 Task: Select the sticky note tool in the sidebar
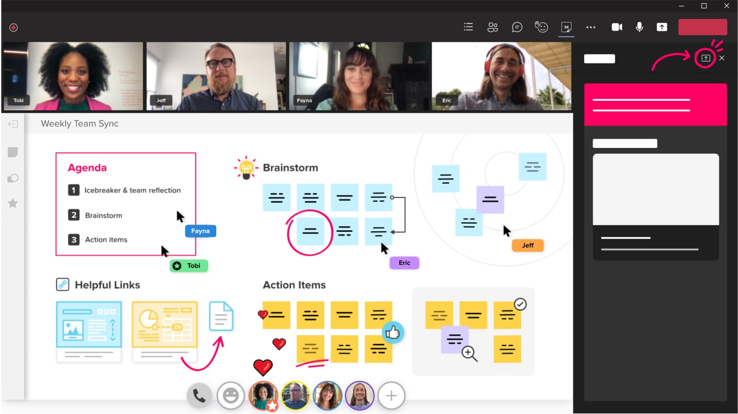12,152
